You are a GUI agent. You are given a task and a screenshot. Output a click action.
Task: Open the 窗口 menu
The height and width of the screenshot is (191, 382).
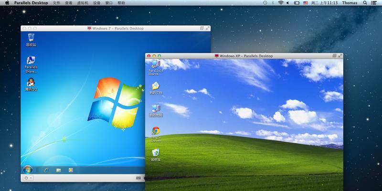coord(109,3)
